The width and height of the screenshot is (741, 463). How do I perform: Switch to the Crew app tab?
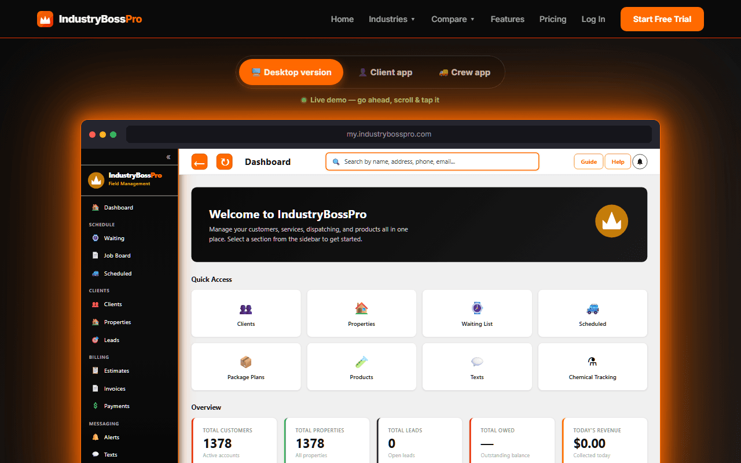pos(464,72)
